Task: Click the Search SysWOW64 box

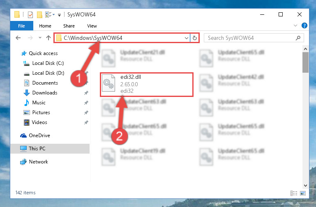Action: pyautogui.click(x=254, y=38)
